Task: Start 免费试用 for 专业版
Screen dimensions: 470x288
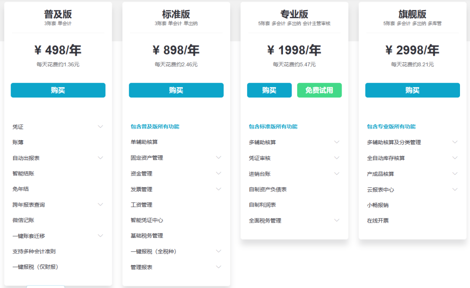Action: 319,90
